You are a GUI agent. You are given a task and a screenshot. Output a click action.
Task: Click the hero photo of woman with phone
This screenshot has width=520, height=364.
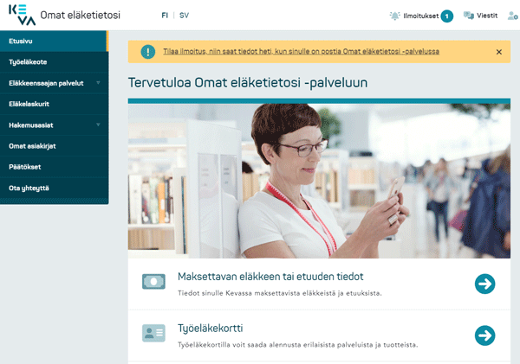click(x=319, y=181)
